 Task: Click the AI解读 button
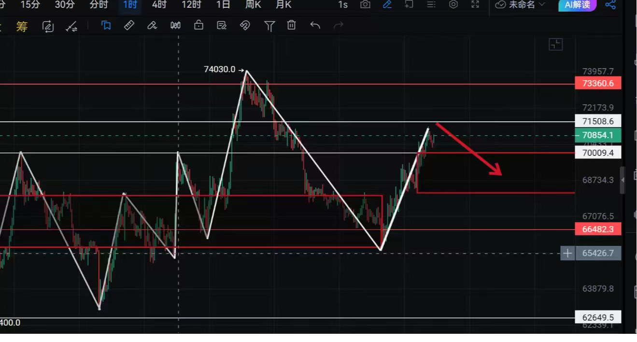[x=577, y=5]
